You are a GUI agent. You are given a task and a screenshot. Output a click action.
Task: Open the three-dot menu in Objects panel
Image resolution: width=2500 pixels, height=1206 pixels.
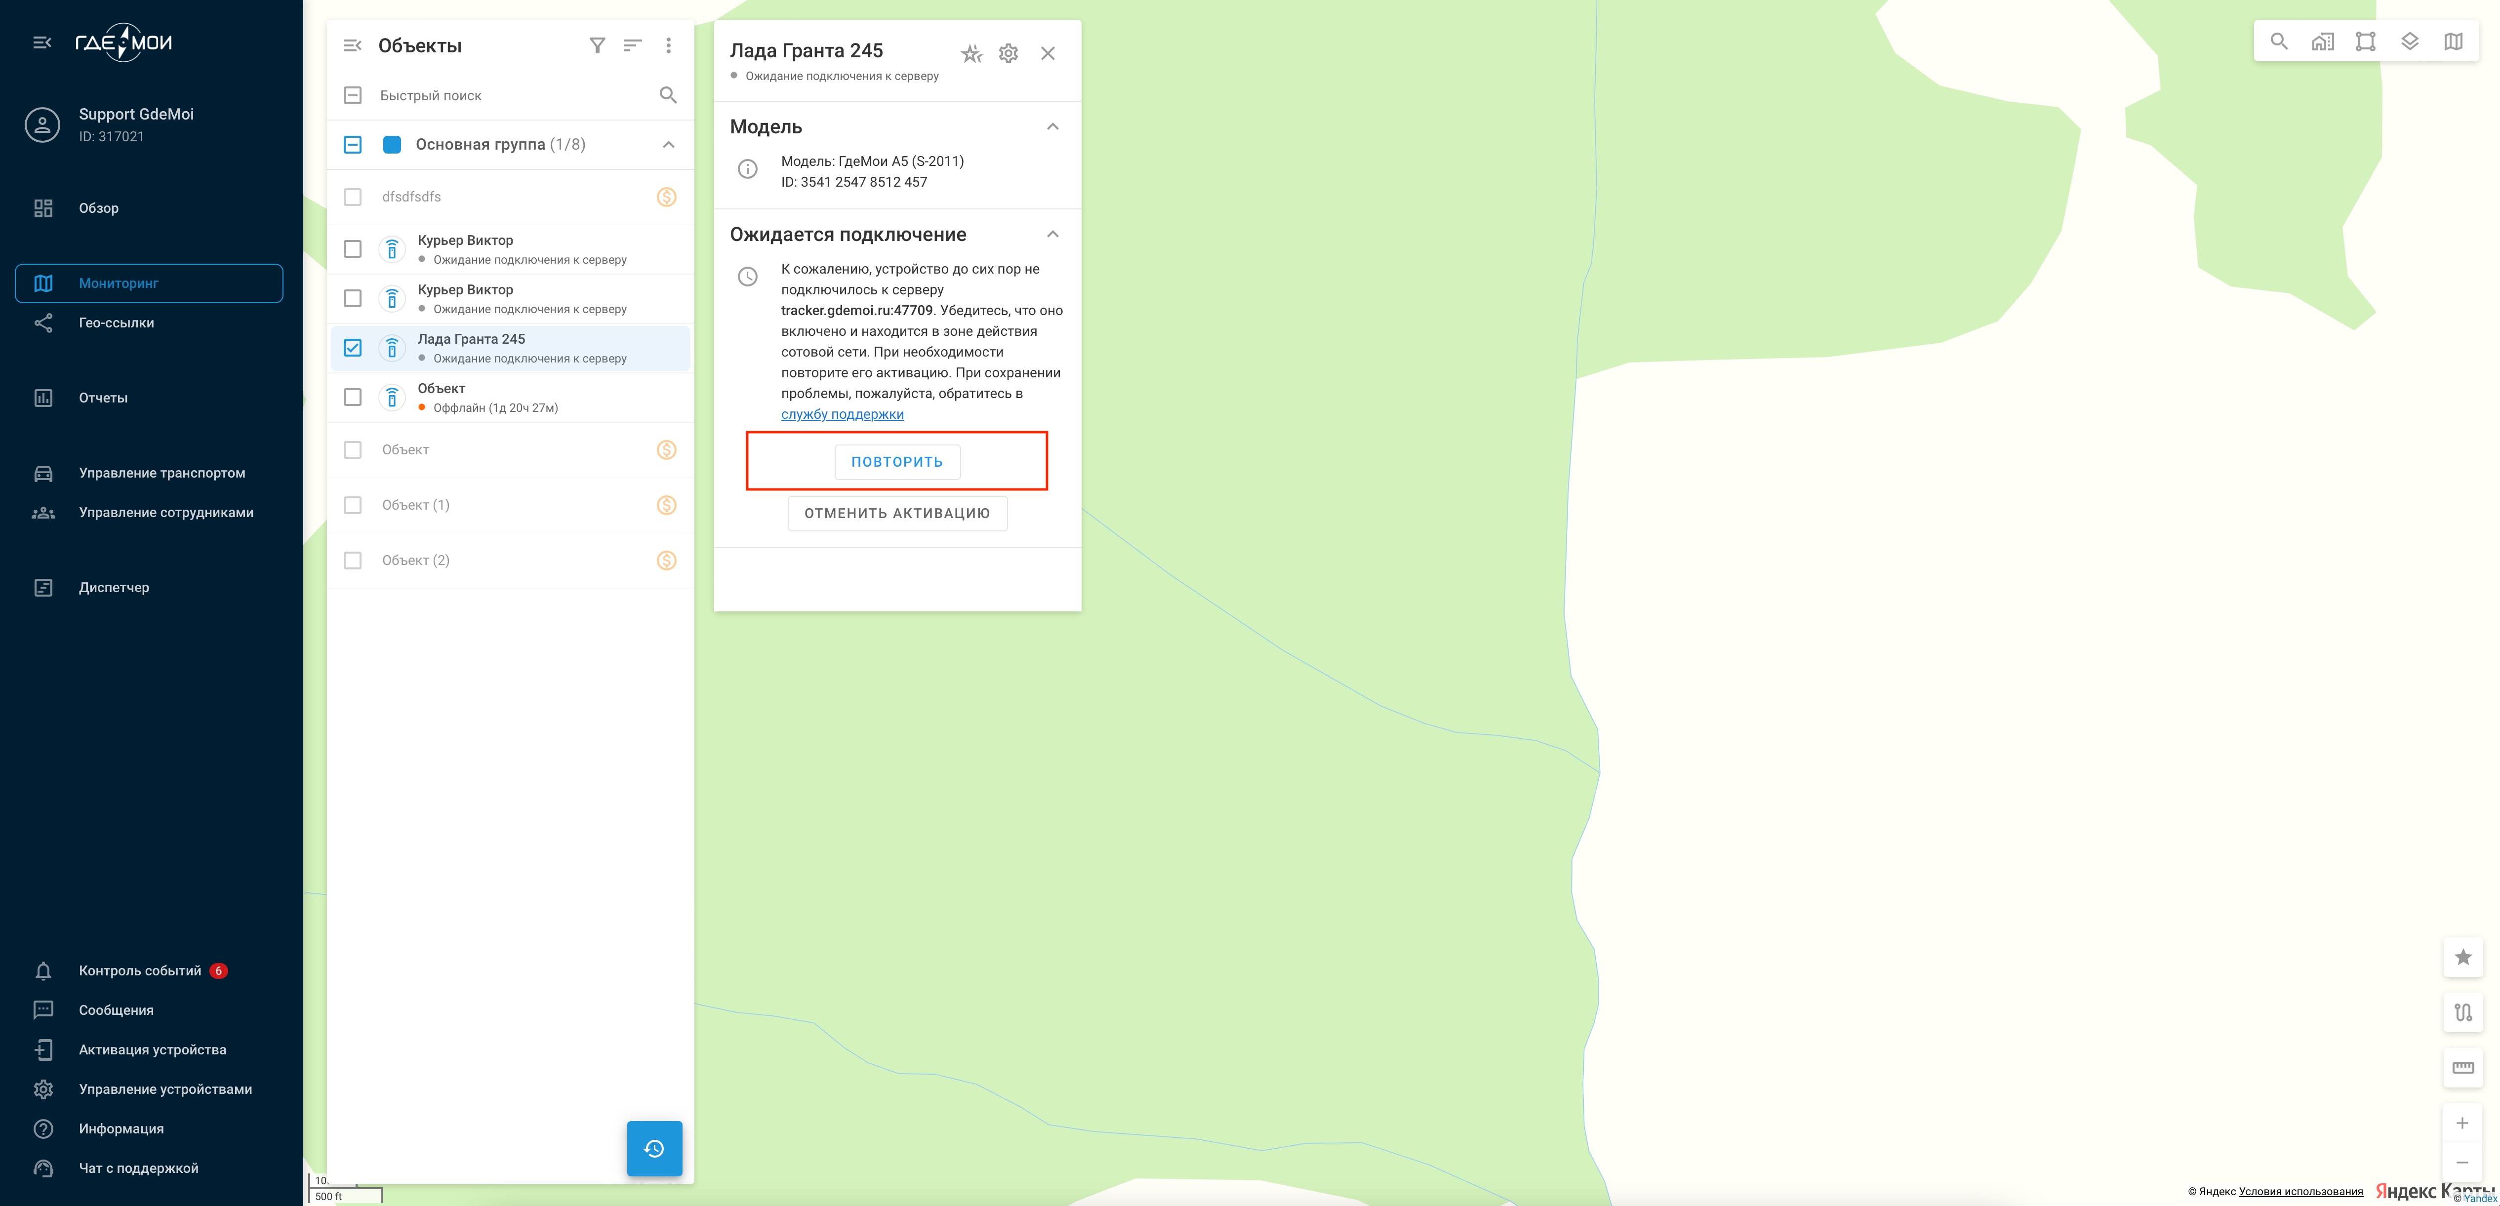(668, 45)
